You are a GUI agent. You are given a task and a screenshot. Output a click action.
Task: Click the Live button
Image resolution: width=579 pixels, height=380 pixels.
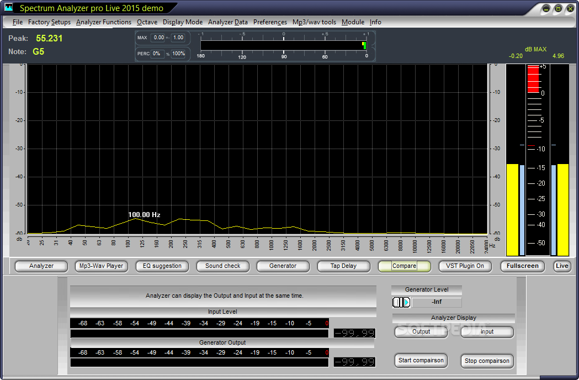[562, 266]
